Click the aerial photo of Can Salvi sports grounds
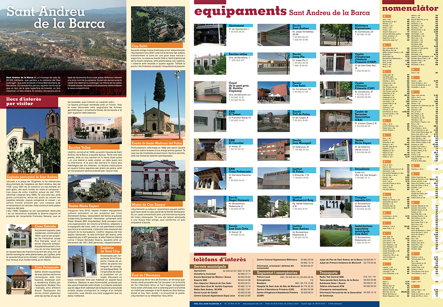 tap(158, 24)
